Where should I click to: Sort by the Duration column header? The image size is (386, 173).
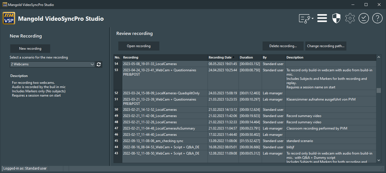(x=250, y=57)
